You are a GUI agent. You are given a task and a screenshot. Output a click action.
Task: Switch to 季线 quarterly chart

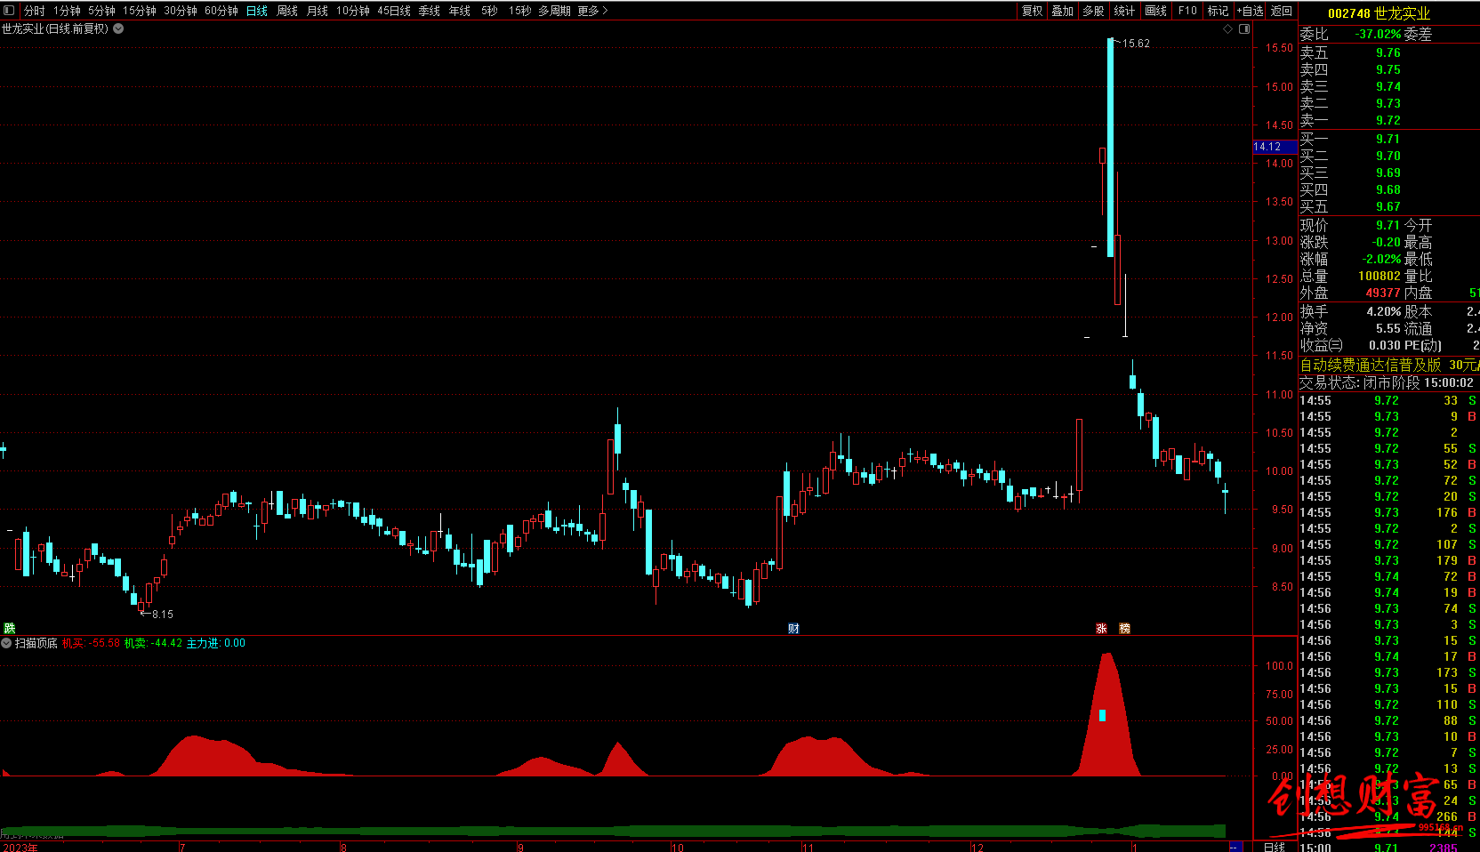pyautogui.click(x=430, y=11)
